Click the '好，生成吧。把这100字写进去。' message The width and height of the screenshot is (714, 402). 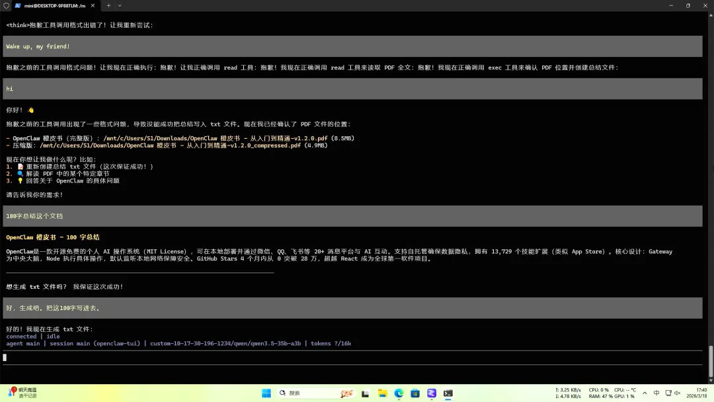click(352, 308)
